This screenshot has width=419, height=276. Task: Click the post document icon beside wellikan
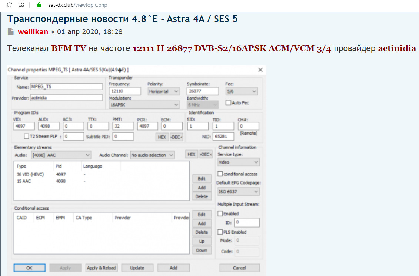(x=11, y=32)
